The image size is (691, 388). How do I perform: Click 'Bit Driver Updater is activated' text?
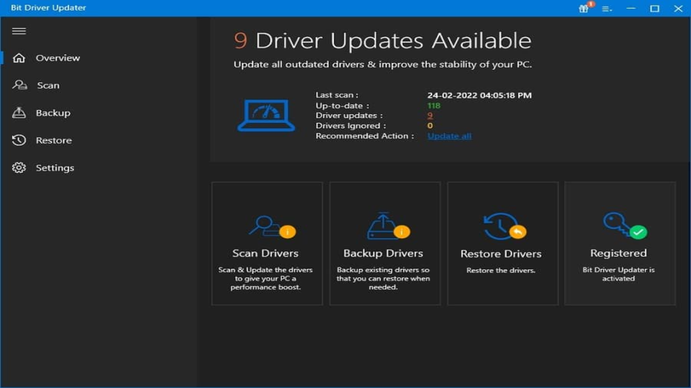(x=619, y=274)
